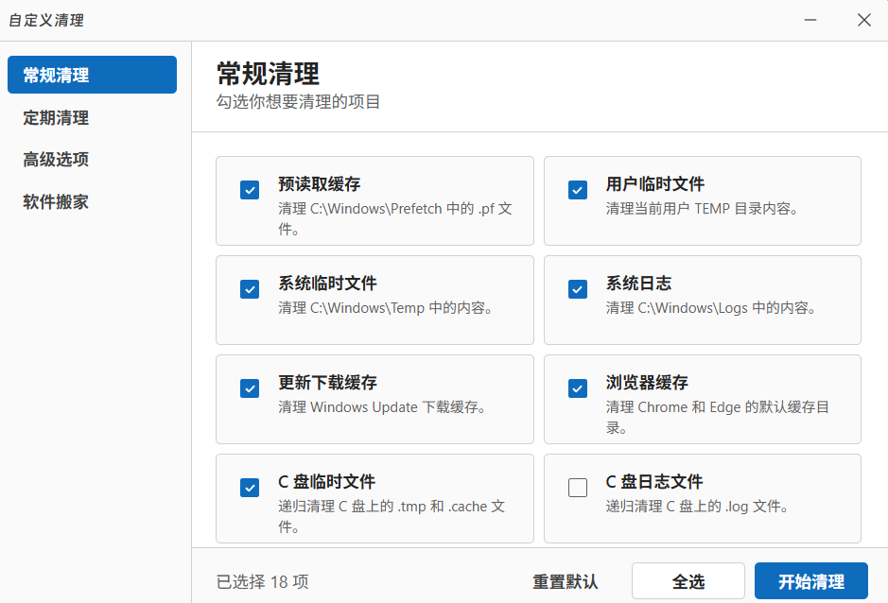Click the 系统临时文件 card title

(x=327, y=284)
